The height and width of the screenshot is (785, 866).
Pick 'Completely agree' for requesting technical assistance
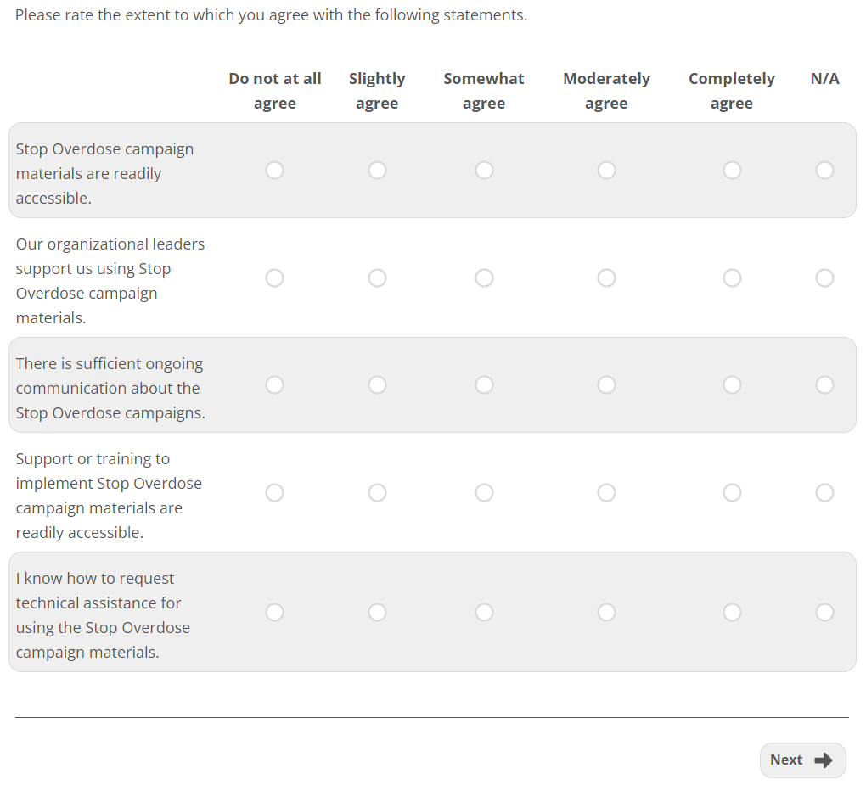pos(732,612)
